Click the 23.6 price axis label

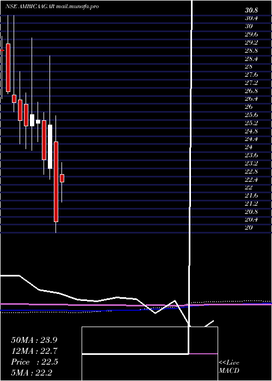[251, 155]
